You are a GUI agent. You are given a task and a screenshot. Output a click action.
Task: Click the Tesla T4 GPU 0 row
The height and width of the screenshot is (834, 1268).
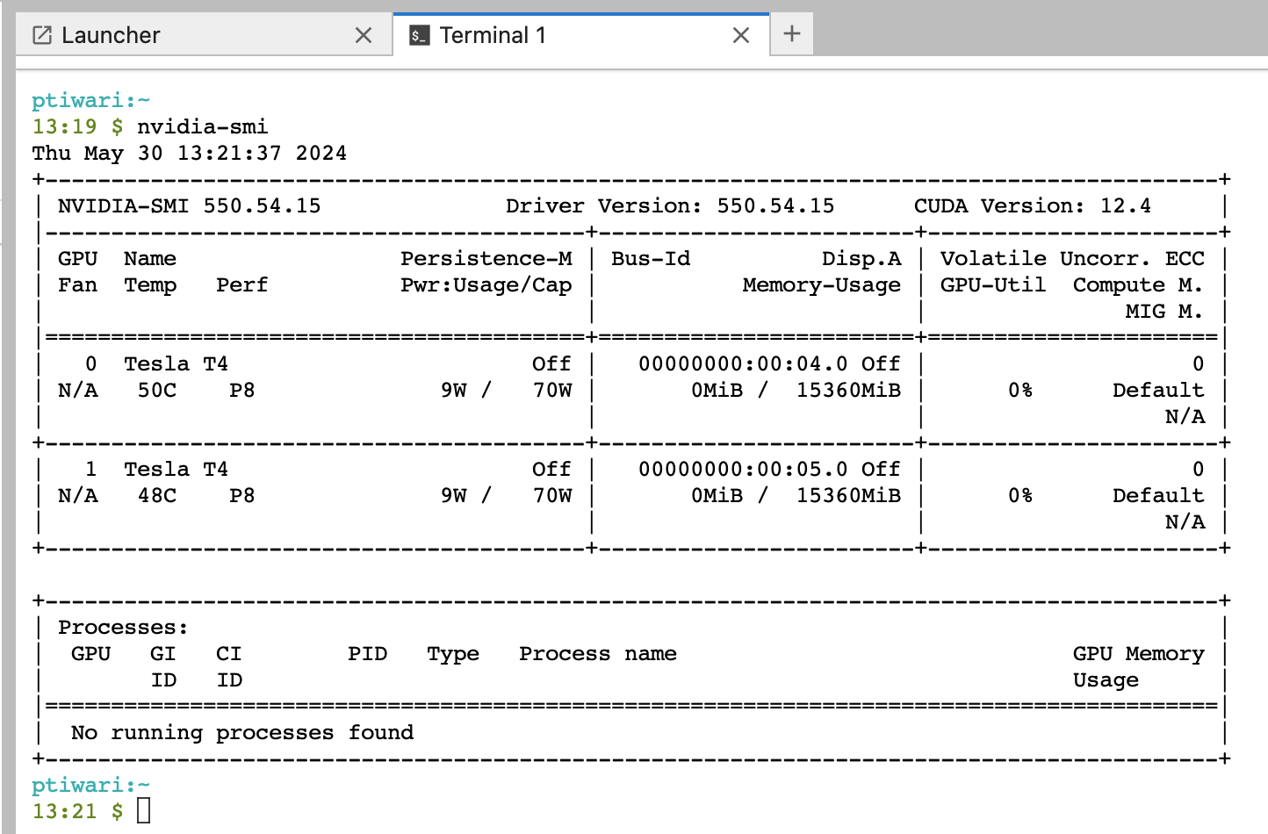coord(176,363)
